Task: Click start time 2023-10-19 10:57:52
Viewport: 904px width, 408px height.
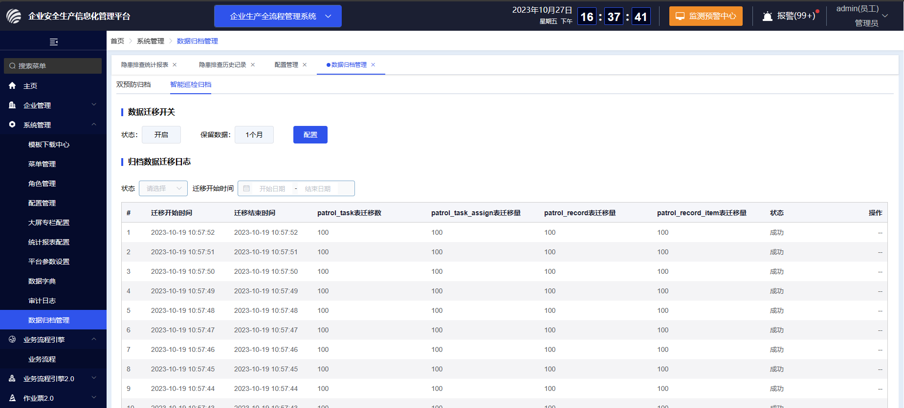Action: (183, 232)
